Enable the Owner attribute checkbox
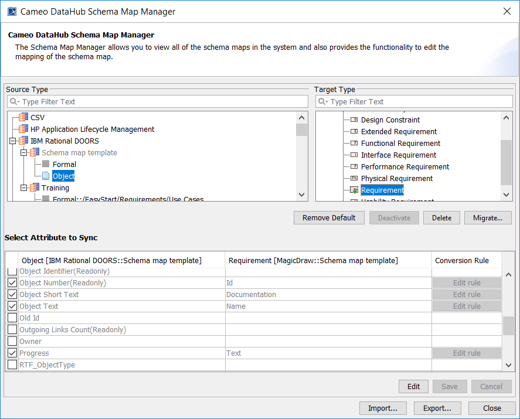 click(x=12, y=342)
